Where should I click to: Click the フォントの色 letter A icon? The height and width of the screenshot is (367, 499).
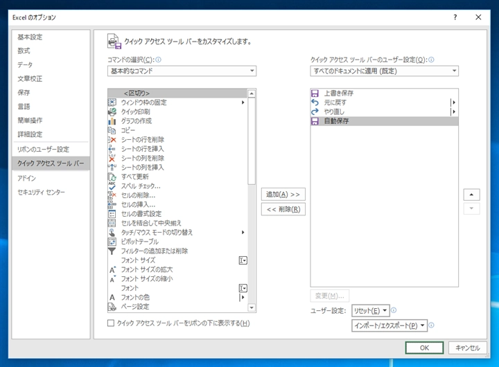[112, 297]
